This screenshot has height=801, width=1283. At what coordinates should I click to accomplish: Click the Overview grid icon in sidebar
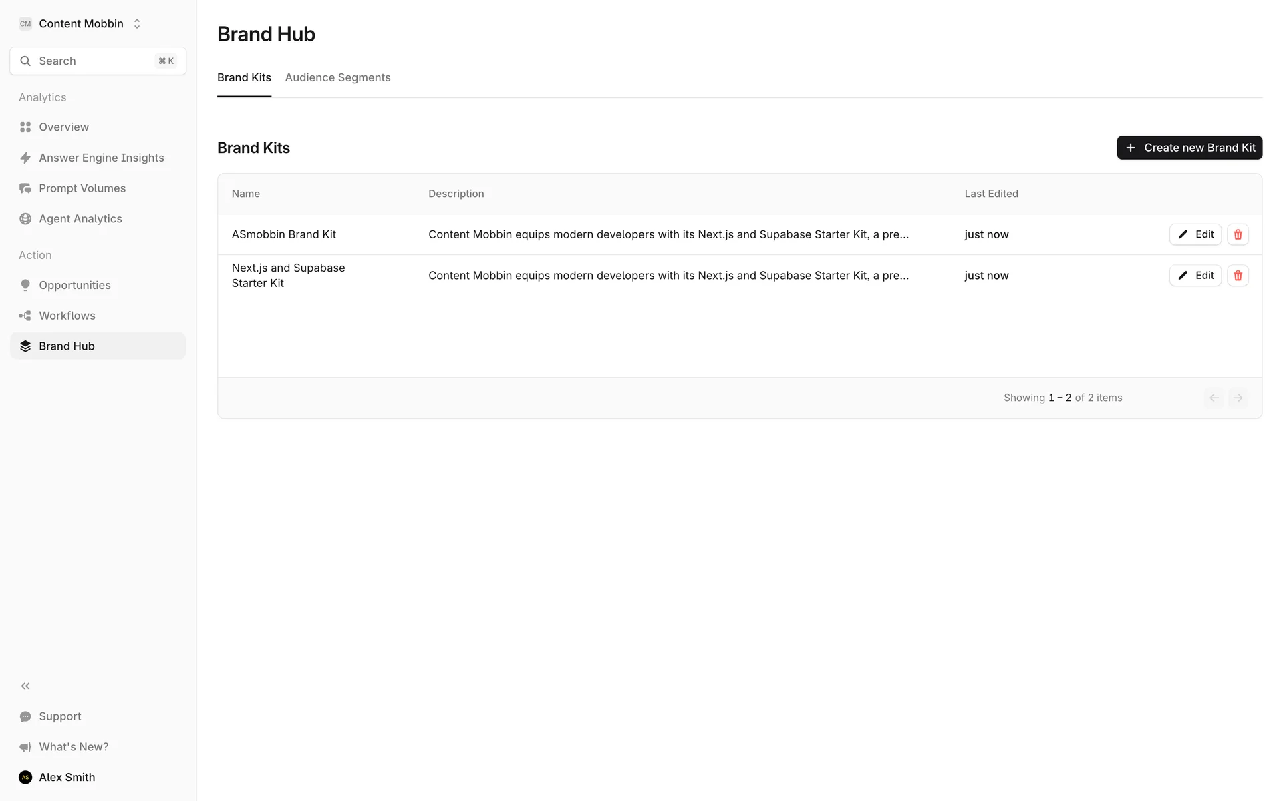[25, 127]
